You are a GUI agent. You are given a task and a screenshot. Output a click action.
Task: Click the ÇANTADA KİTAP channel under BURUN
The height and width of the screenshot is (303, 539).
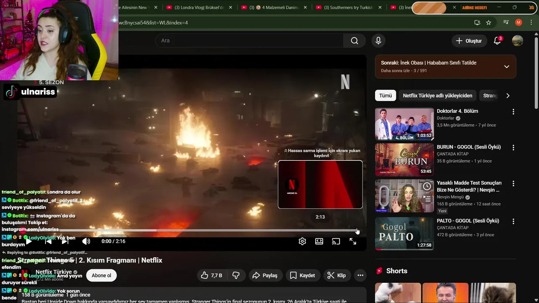(x=452, y=154)
